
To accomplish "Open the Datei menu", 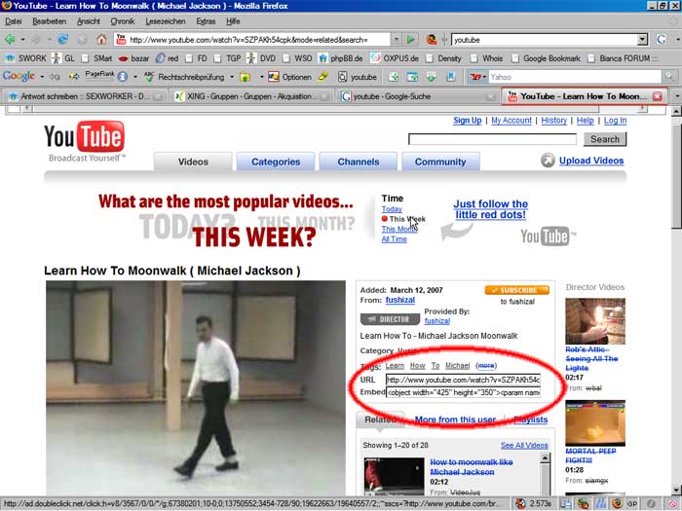I will [x=14, y=21].
